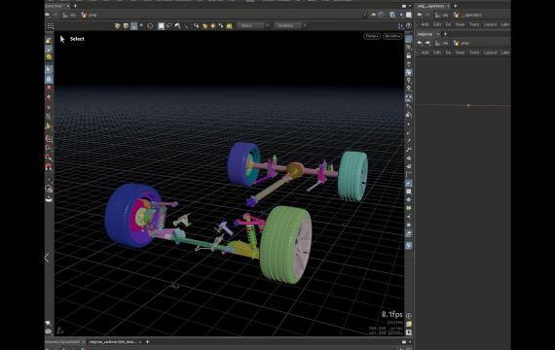Viewport: 555px width, 350px height.
Task: Go forward in the lower network pane
Action: click(x=427, y=43)
